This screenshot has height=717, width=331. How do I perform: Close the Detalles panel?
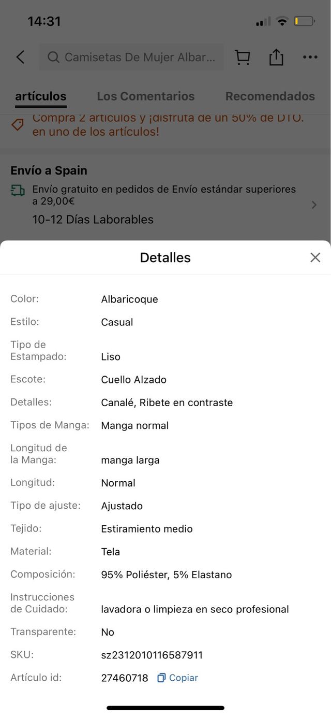click(x=315, y=257)
